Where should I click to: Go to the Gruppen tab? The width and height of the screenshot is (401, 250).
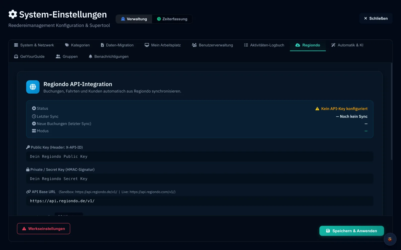click(x=67, y=57)
